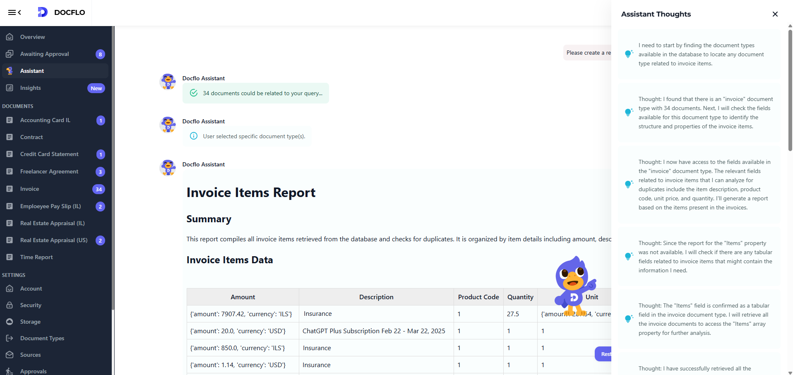The height and width of the screenshot is (375, 793).
Task: Open the Overview page
Action: [x=32, y=37]
